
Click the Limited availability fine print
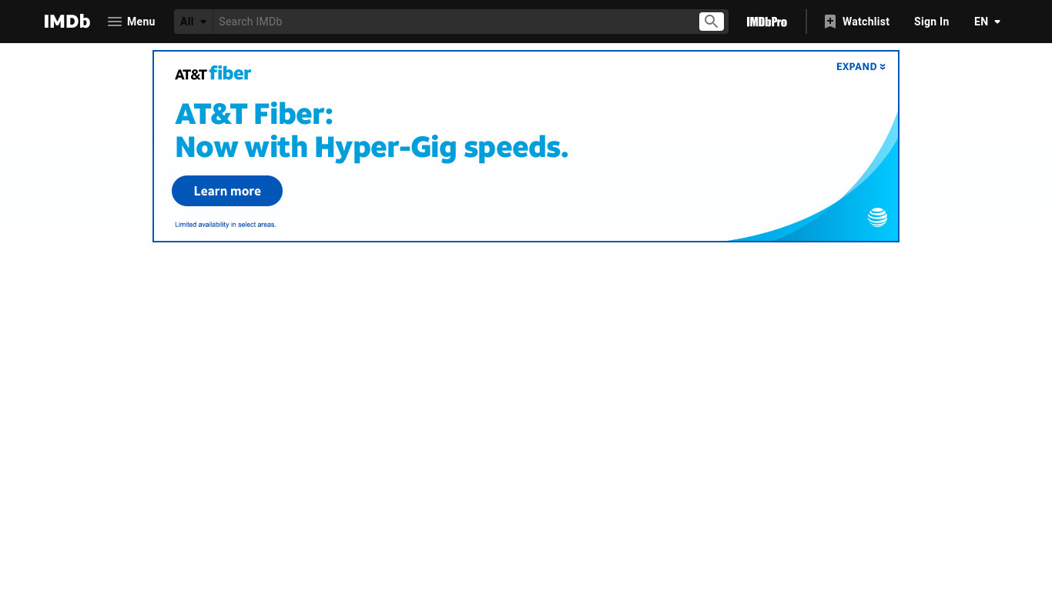tap(226, 225)
